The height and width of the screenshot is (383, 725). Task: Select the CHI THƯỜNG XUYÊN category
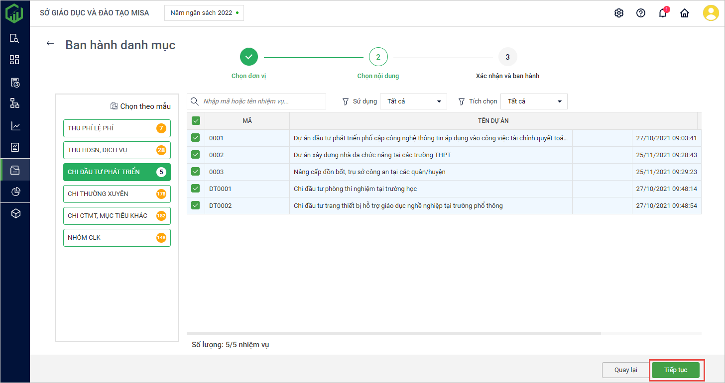tap(117, 194)
